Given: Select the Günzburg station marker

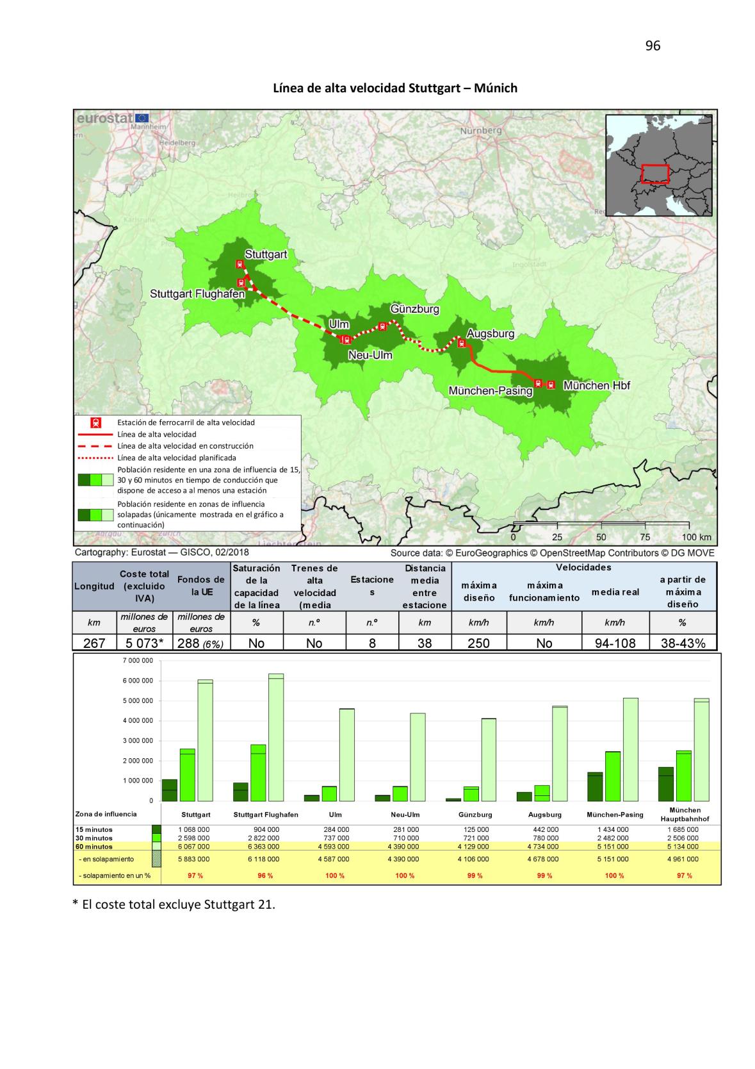Looking at the screenshot, I should point(382,326).
